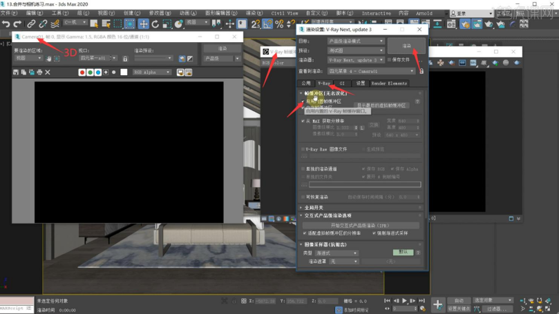This screenshot has height=314, width=559.
Task: Toggle the blue channel display
Action: [98, 72]
